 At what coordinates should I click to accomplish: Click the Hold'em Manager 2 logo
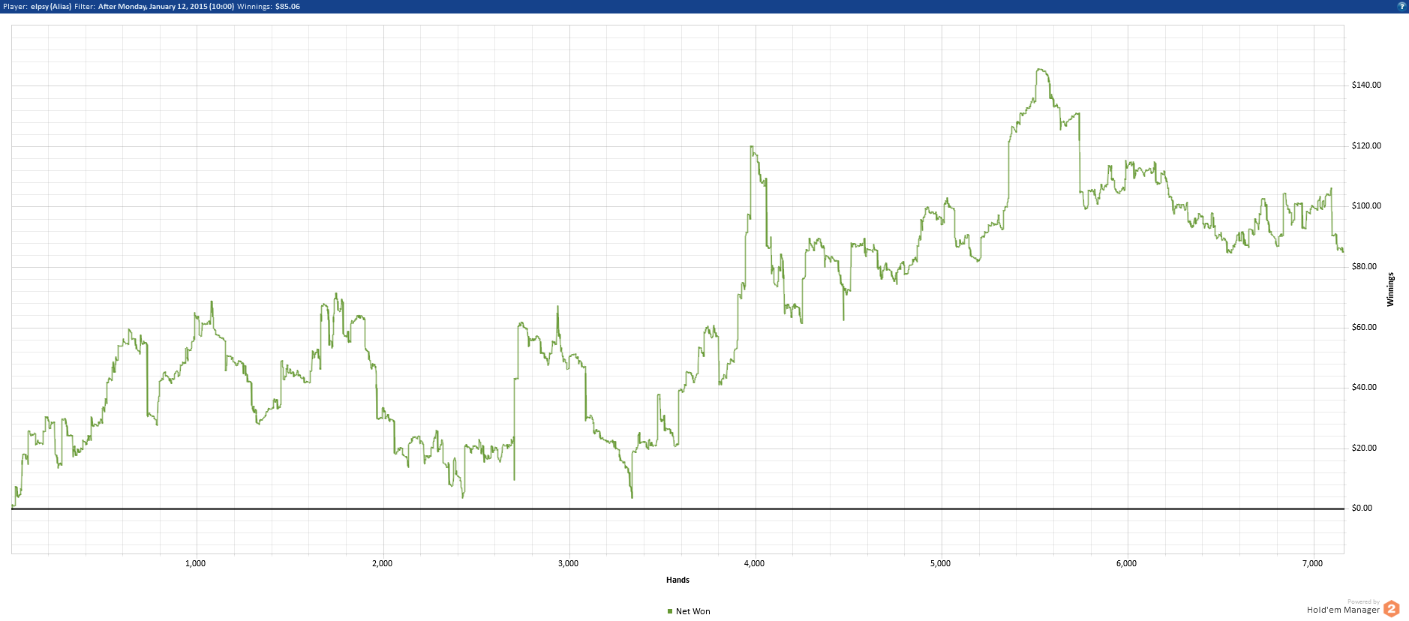click(x=1392, y=609)
